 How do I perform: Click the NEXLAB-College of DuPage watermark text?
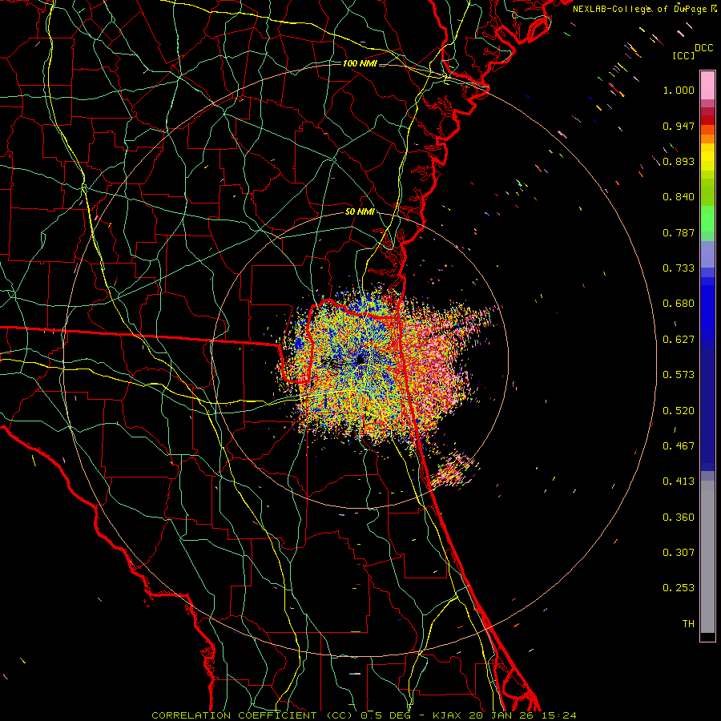coord(639,9)
